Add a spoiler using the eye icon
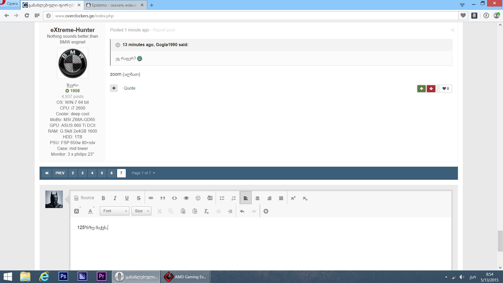The width and height of the screenshot is (503, 283). 186,198
